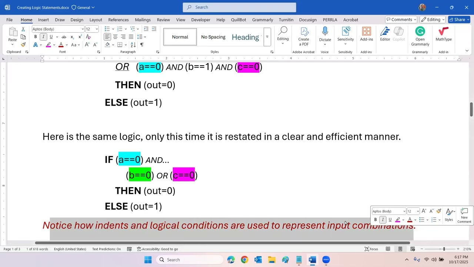Open the ribbon font size dropdown
474x267 pixels.
[x=97, y=29]
